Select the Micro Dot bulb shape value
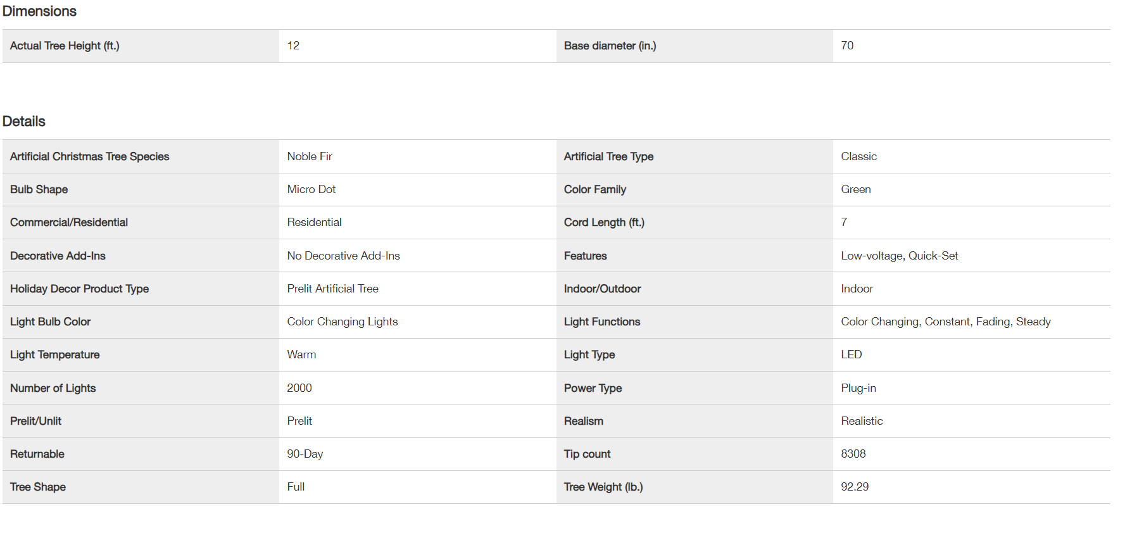Image resolution: width=1125 pixels, height=533 pixels. click(311, 189)
